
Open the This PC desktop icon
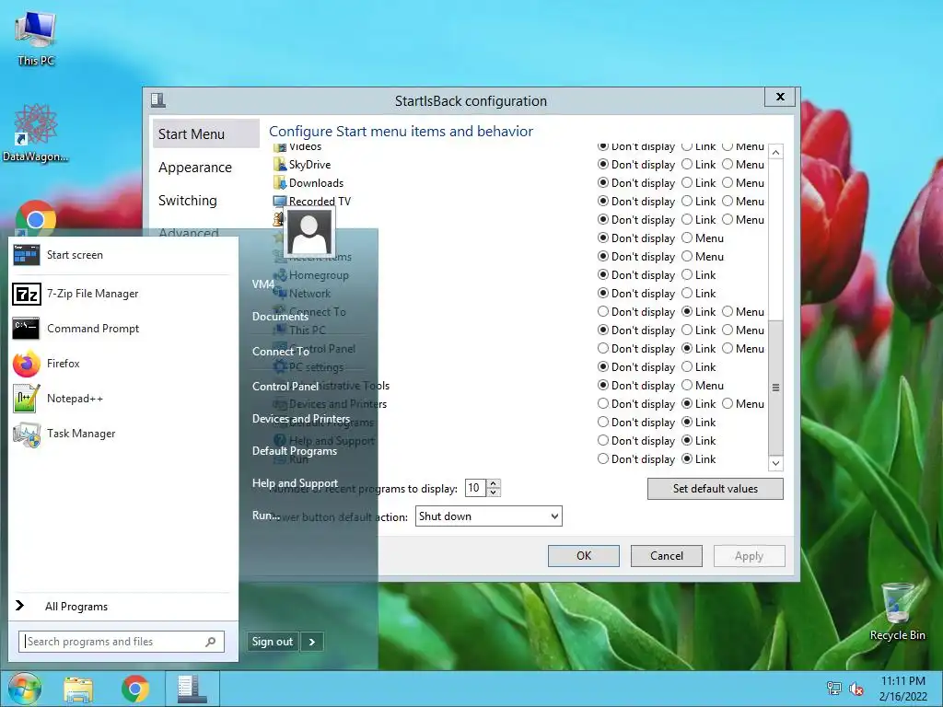coord(36,37)
